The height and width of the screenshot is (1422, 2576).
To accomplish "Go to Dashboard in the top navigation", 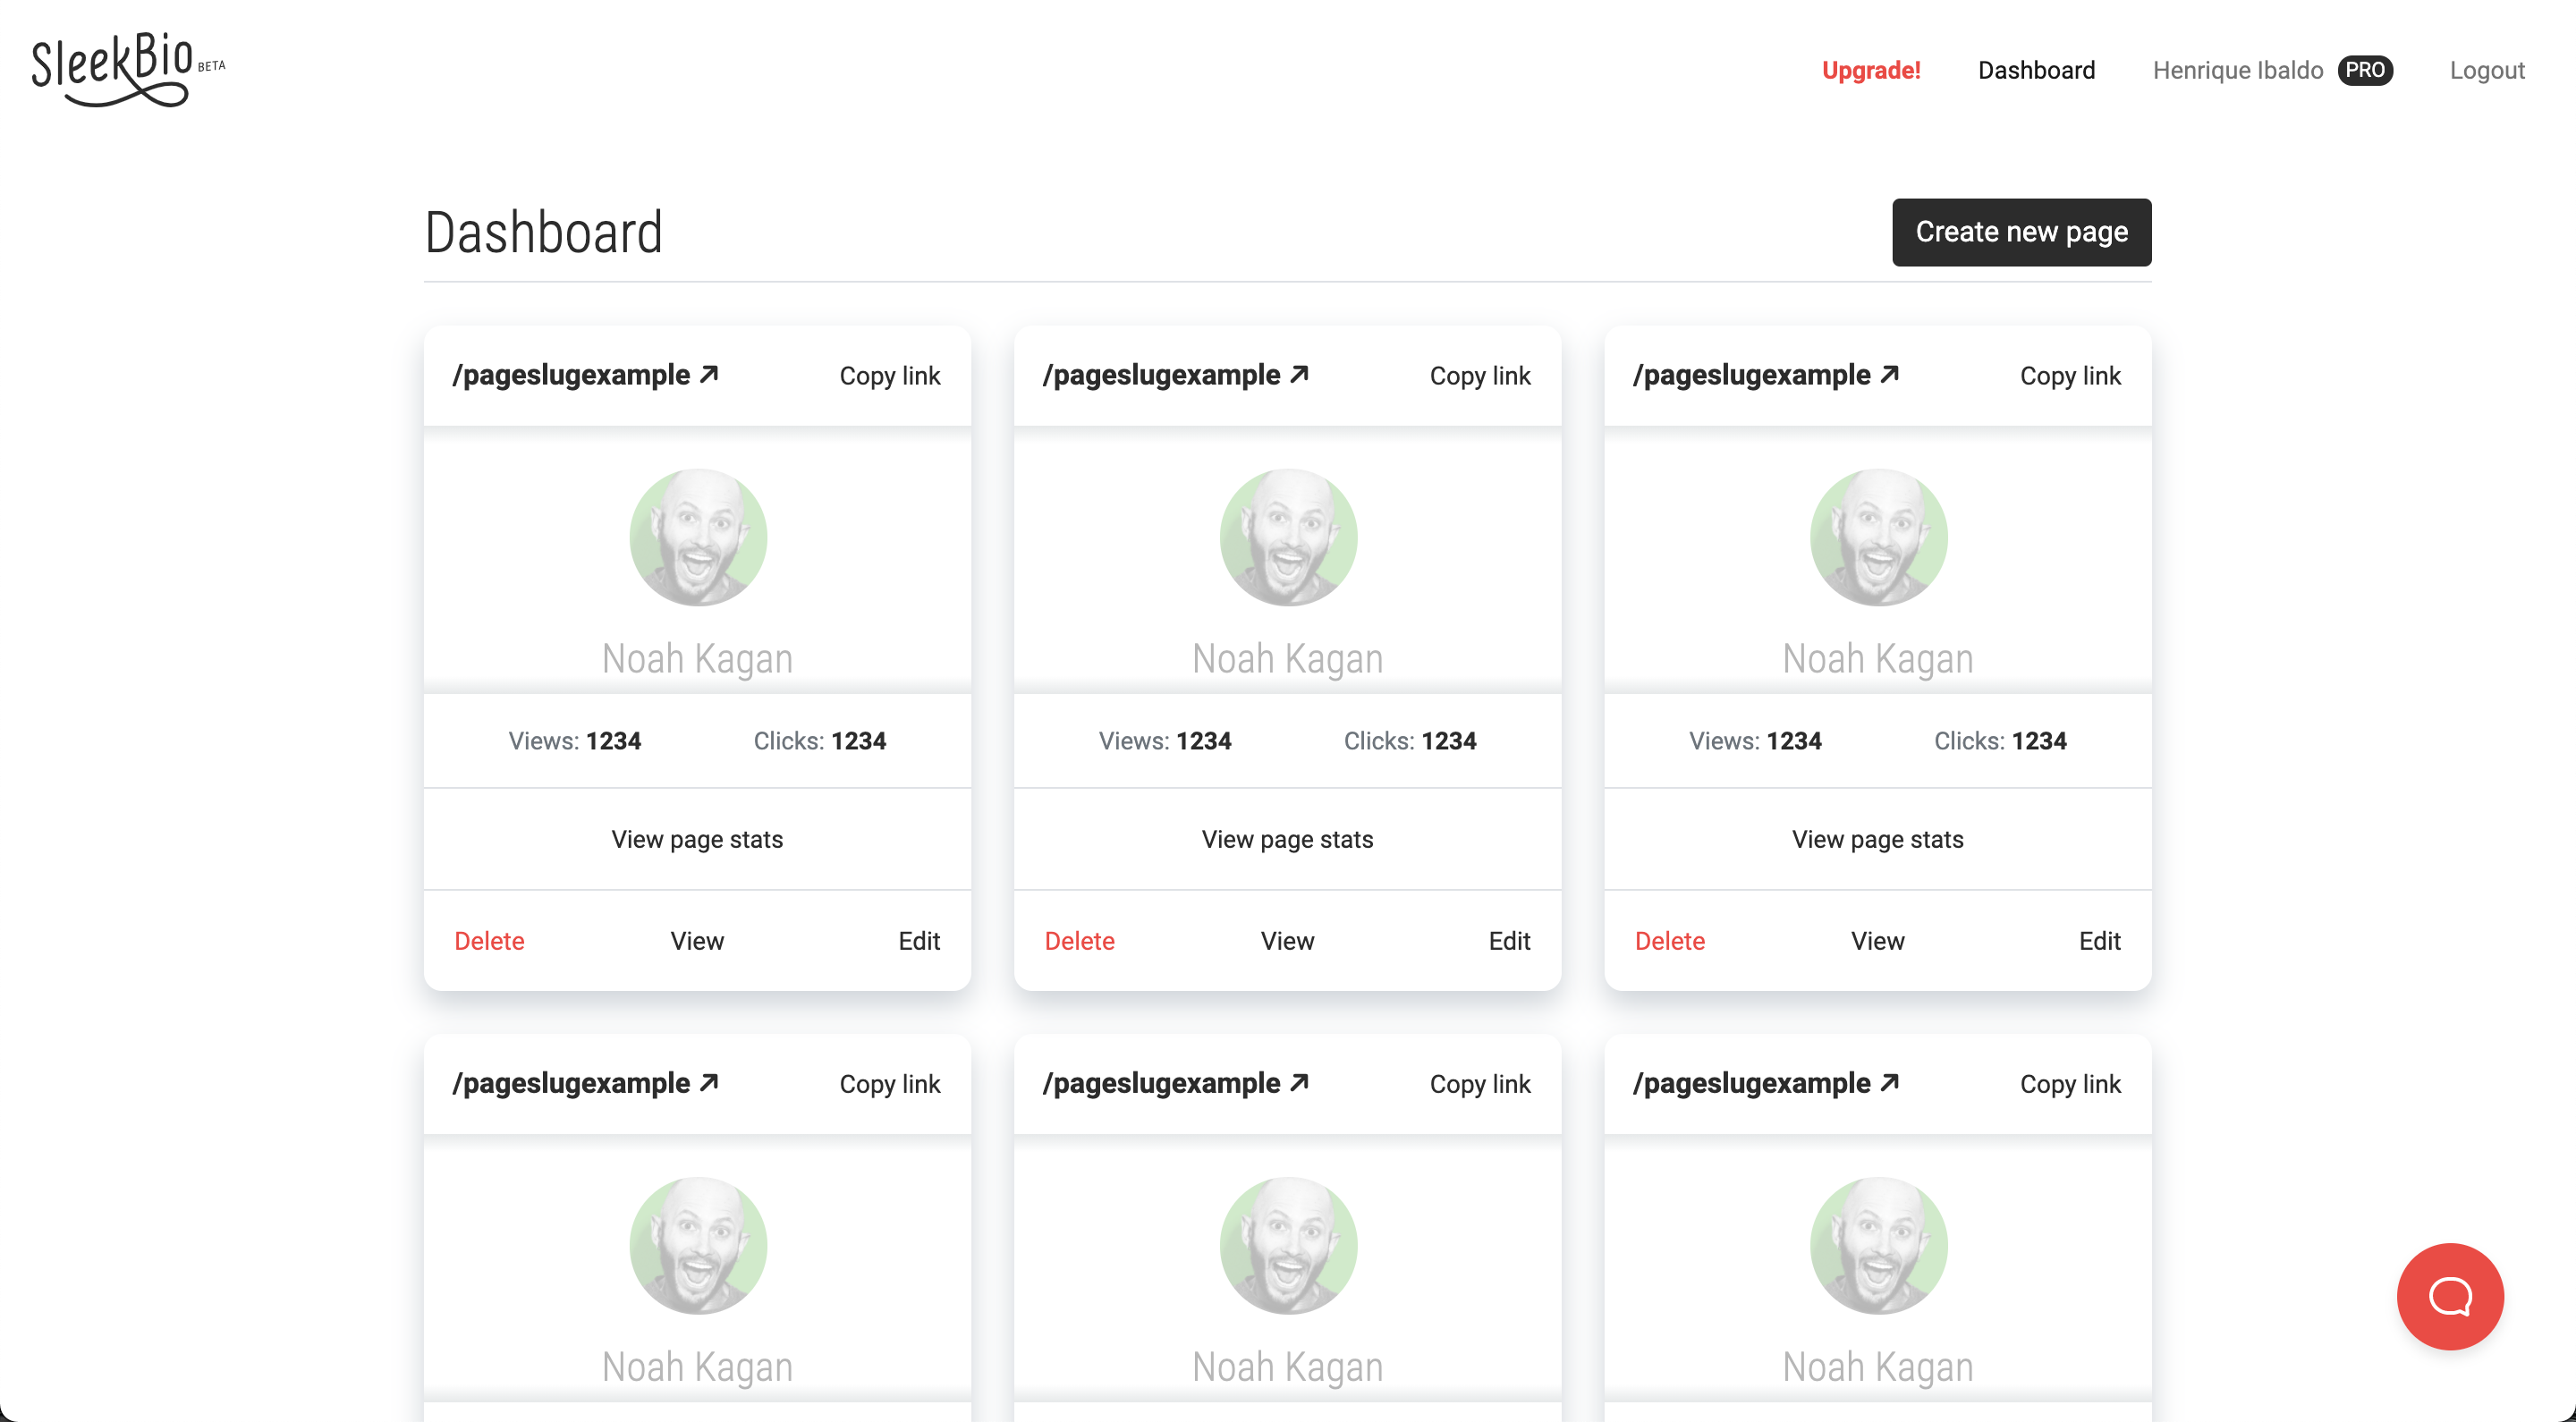I will click(x=2036, y=70).
